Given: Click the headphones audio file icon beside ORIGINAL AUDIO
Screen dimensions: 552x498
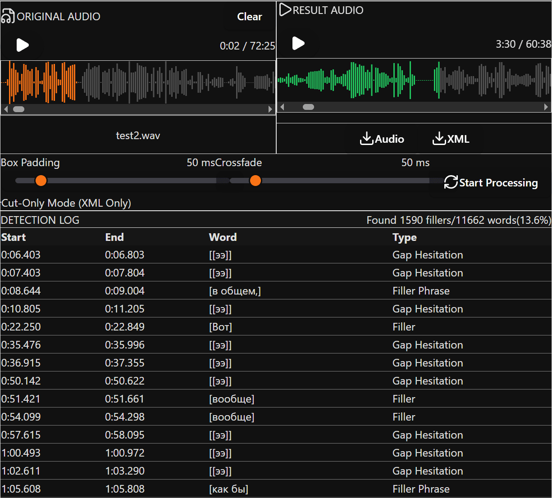Looking at the screenshot, I should click(9, 15).
